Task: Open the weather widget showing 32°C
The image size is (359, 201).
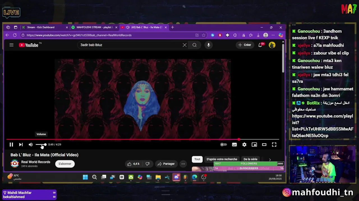Action: tap(14, 177)
